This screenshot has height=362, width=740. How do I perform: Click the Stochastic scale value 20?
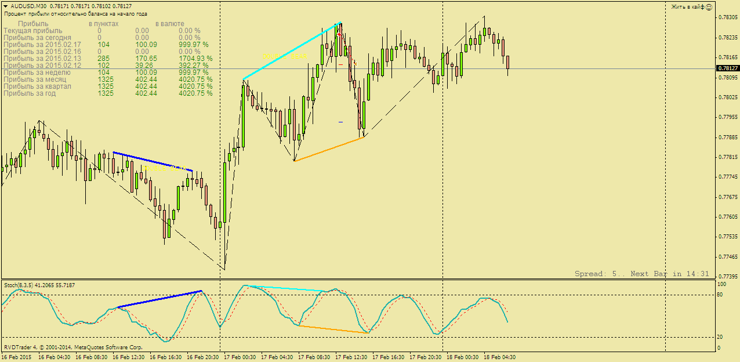(721, 337)
